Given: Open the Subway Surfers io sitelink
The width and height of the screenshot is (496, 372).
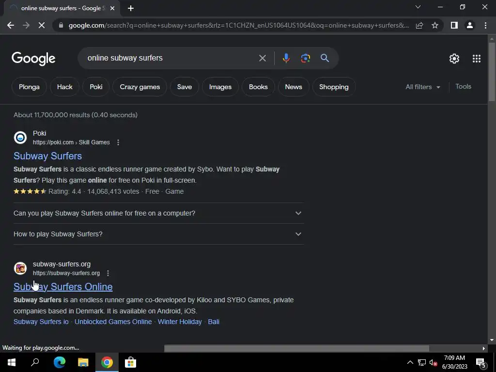Looking at the screenshot, I should (41, 322).
